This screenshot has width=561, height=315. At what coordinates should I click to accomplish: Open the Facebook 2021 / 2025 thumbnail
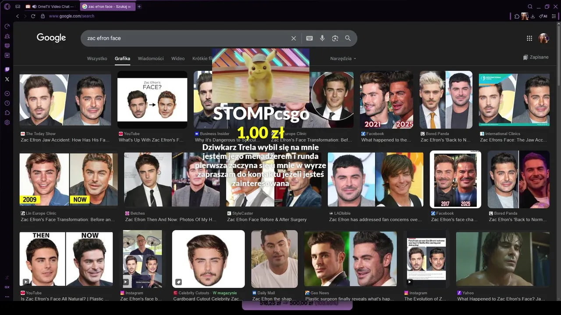[x=387, y=100]
